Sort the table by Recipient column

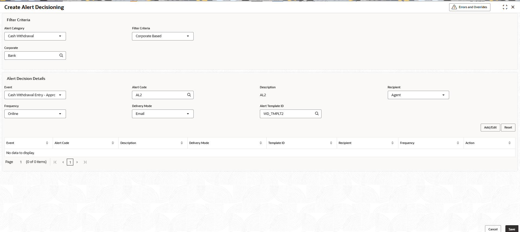393,143
